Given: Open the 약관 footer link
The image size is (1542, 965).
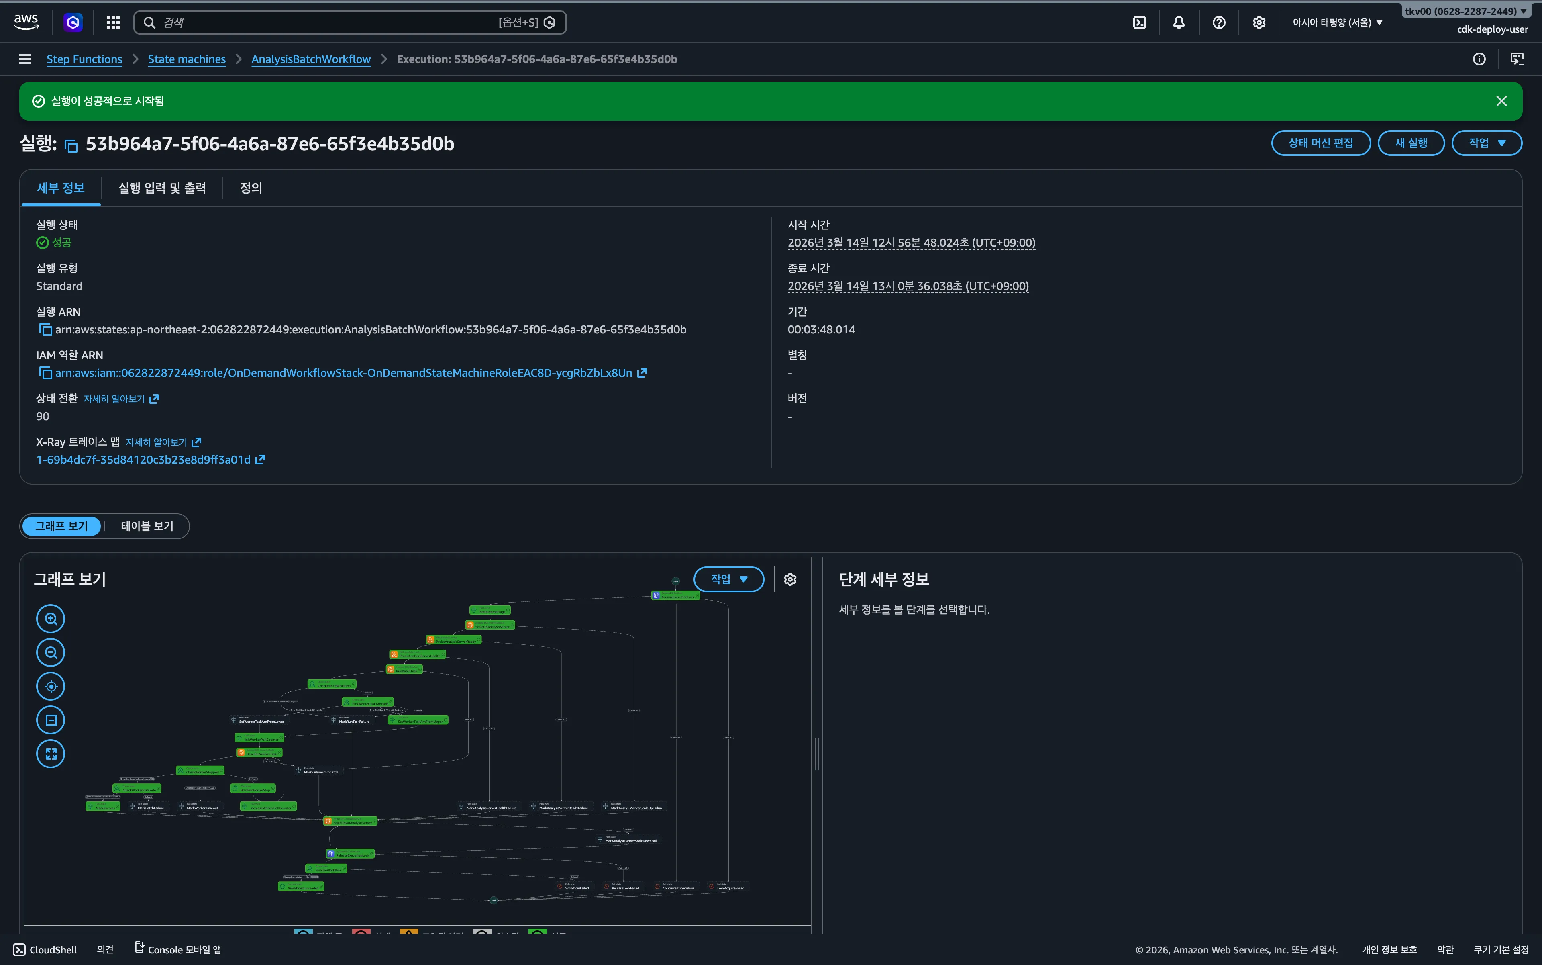Looking at the screenshot, I should [1445, 950].
